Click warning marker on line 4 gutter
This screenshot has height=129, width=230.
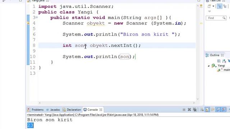[x=28, y=23]
